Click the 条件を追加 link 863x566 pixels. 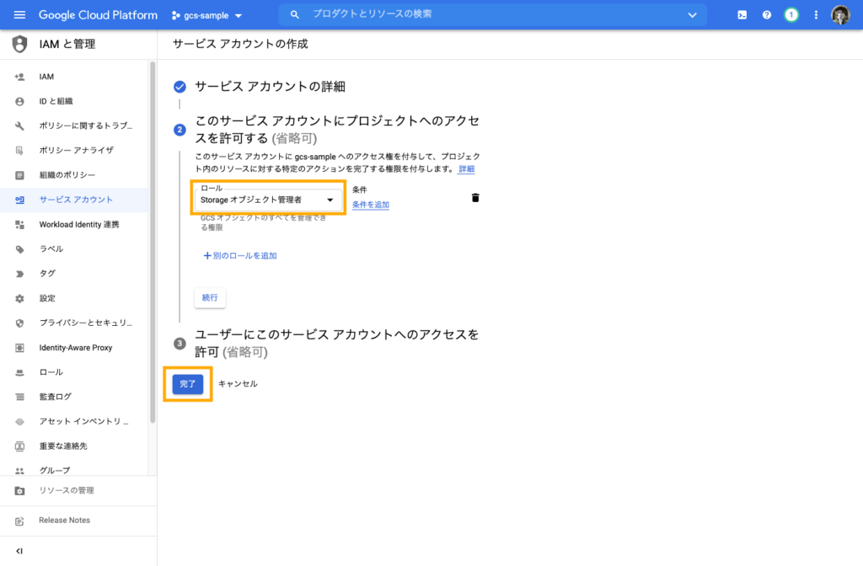click(x=371, y=205)
